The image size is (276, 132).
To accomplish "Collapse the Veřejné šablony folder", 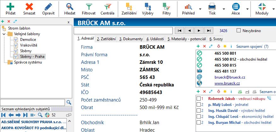I will (4, 34).
